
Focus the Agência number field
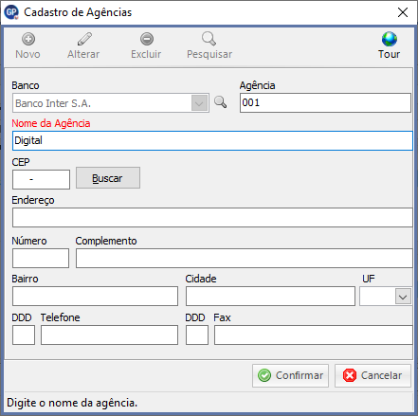(325, 102)
